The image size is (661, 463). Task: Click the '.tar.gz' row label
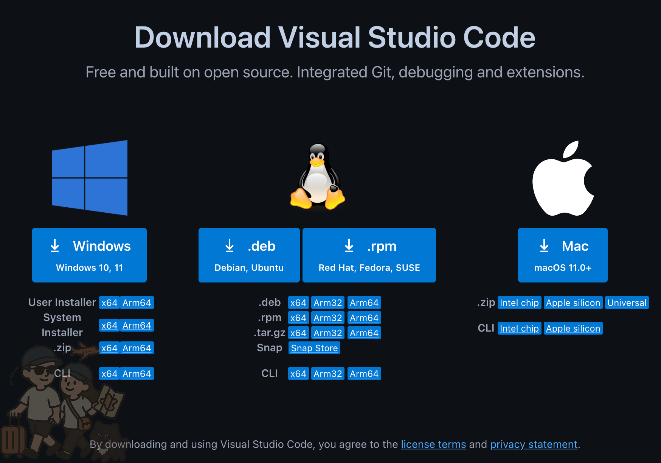269,333
